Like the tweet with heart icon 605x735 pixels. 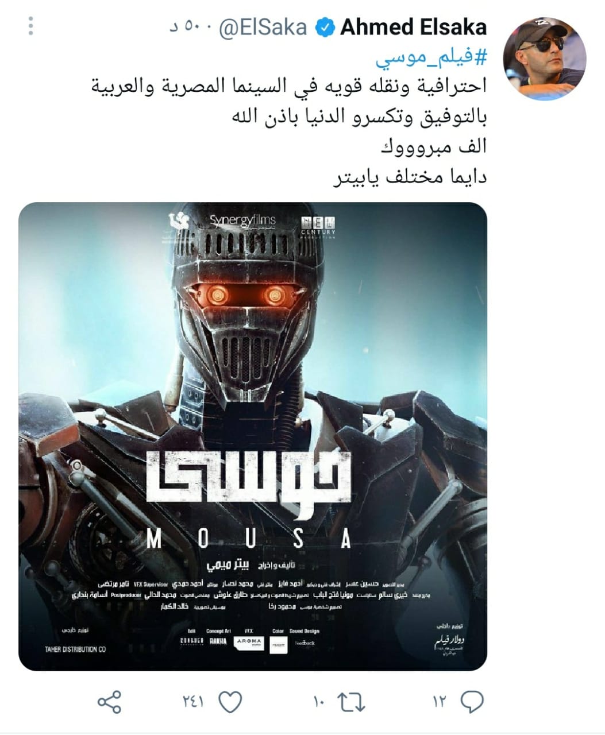click(230, 702)
